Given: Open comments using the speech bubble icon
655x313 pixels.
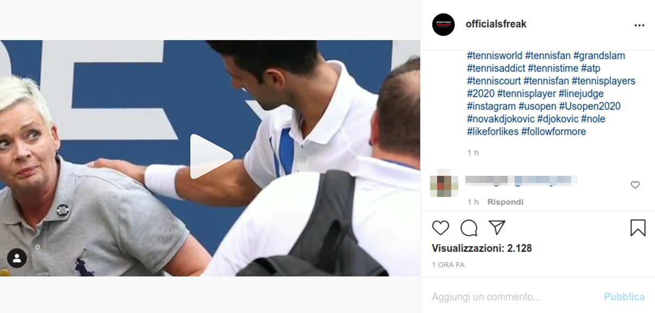Looking at the screenshot, I should point(469,228).
